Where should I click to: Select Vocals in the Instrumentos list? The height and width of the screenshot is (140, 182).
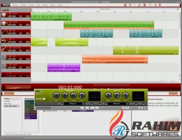(31, 118)
